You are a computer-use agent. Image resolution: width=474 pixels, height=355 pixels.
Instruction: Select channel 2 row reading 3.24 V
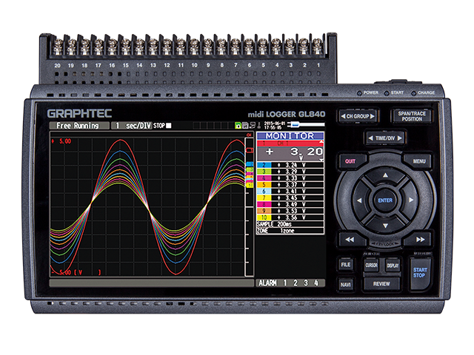tap(290, 165)
